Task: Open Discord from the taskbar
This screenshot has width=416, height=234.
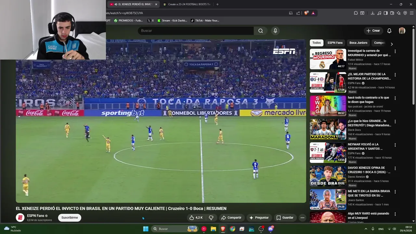Action: [x=271, y=229]
